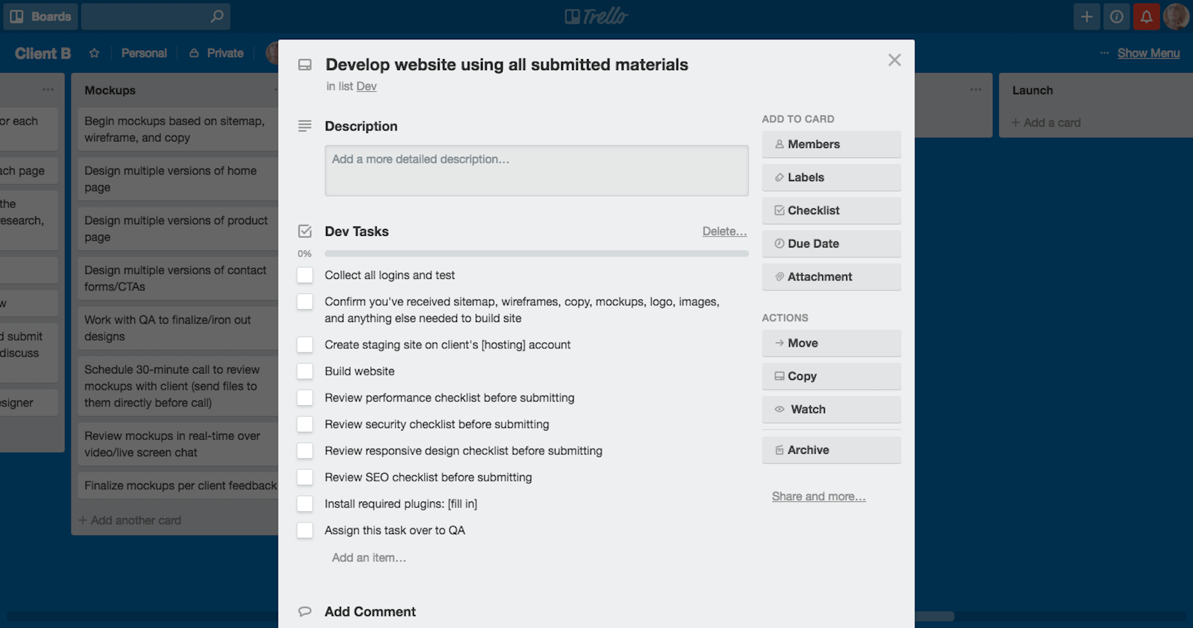Check Install required plugins item
The image size is (1193, 628).
point(305,504)
